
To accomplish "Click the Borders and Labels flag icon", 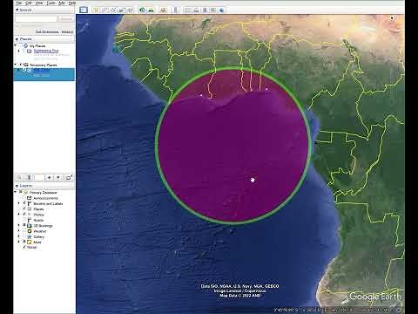I will (30, 203).
